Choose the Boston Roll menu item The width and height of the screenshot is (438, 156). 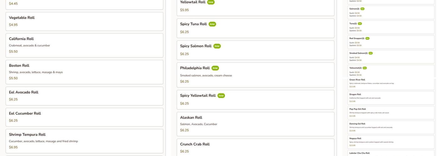84,72
